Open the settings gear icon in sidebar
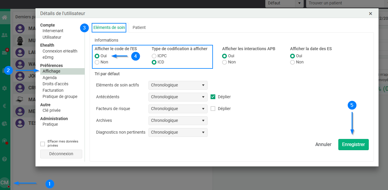This screenshot has width=388, height=190. point(4,88)
